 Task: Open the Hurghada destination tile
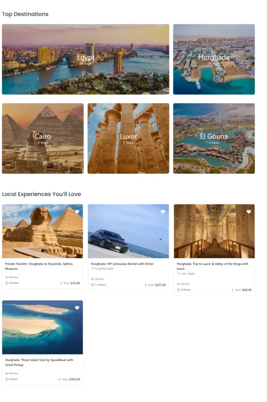[214, 59]
